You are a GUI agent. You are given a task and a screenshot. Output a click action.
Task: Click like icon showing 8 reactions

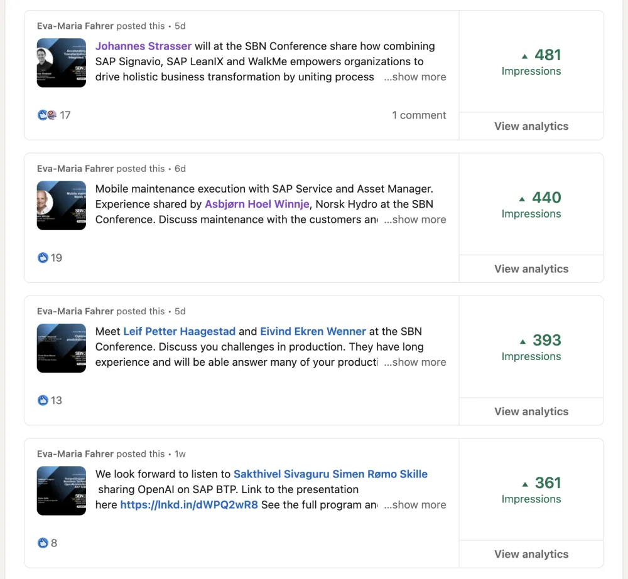tap(43, 543)
